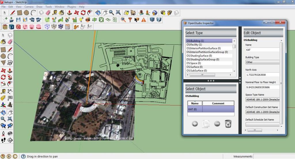Open the Tools menu
This screenshot has width=295, height=159.
[x=48, y=7]
